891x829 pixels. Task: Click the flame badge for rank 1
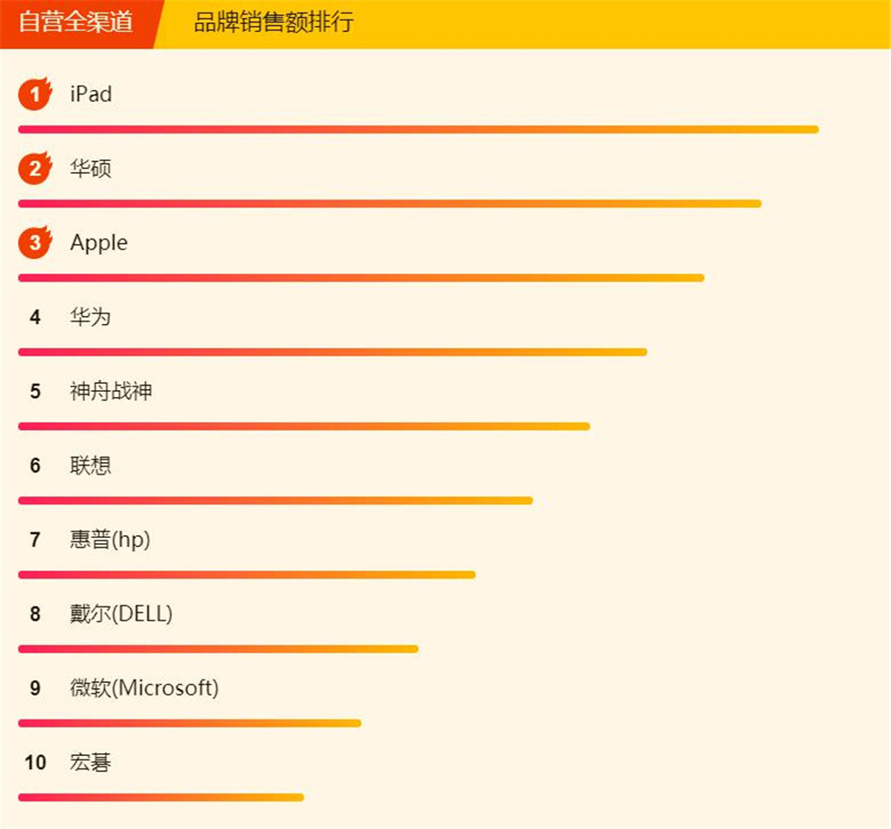coord(34,93)
